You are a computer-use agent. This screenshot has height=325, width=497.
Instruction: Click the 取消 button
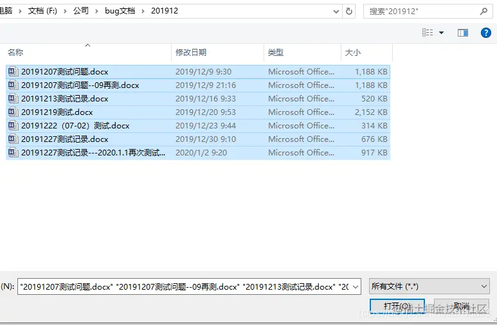461,306
